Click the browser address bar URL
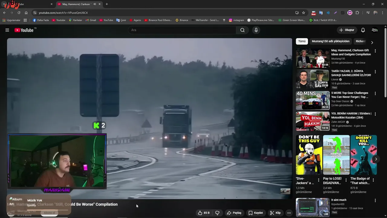The image size is (387, 218). point(63,13)
